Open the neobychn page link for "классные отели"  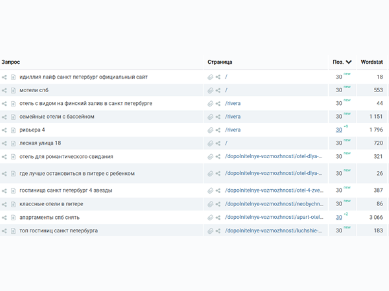(x=273, y=204)
